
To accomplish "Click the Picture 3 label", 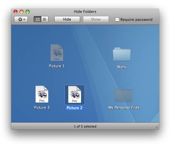I will click(x=42, y=108).
